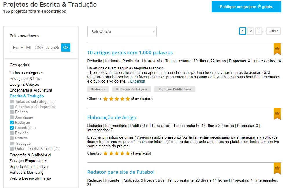286x188 pixels.
Task: Click client star rating with '(5 avaliações)'
Action: (x=117, y=99)
